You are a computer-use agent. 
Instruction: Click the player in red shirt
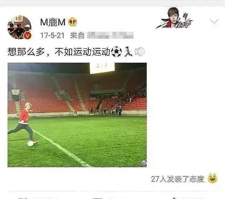pyautogui.click(x=23, y=124)
